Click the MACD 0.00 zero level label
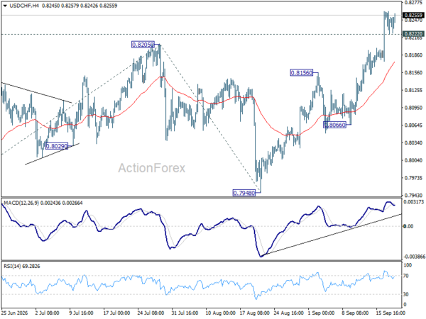426x319 pixels. 408,226
